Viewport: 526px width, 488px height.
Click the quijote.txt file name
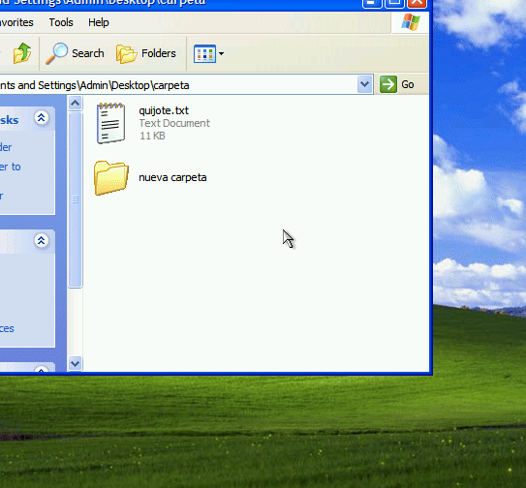tap(164, 110)
